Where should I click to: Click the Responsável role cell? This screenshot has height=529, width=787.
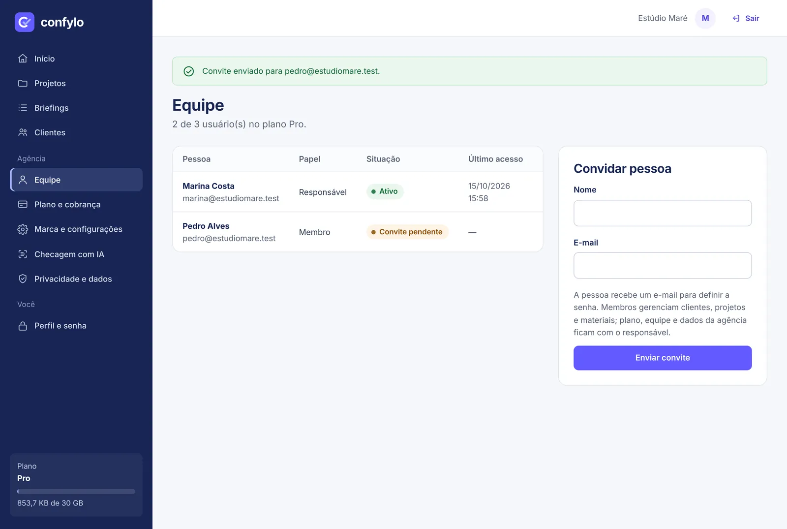(x=323, y=192)
